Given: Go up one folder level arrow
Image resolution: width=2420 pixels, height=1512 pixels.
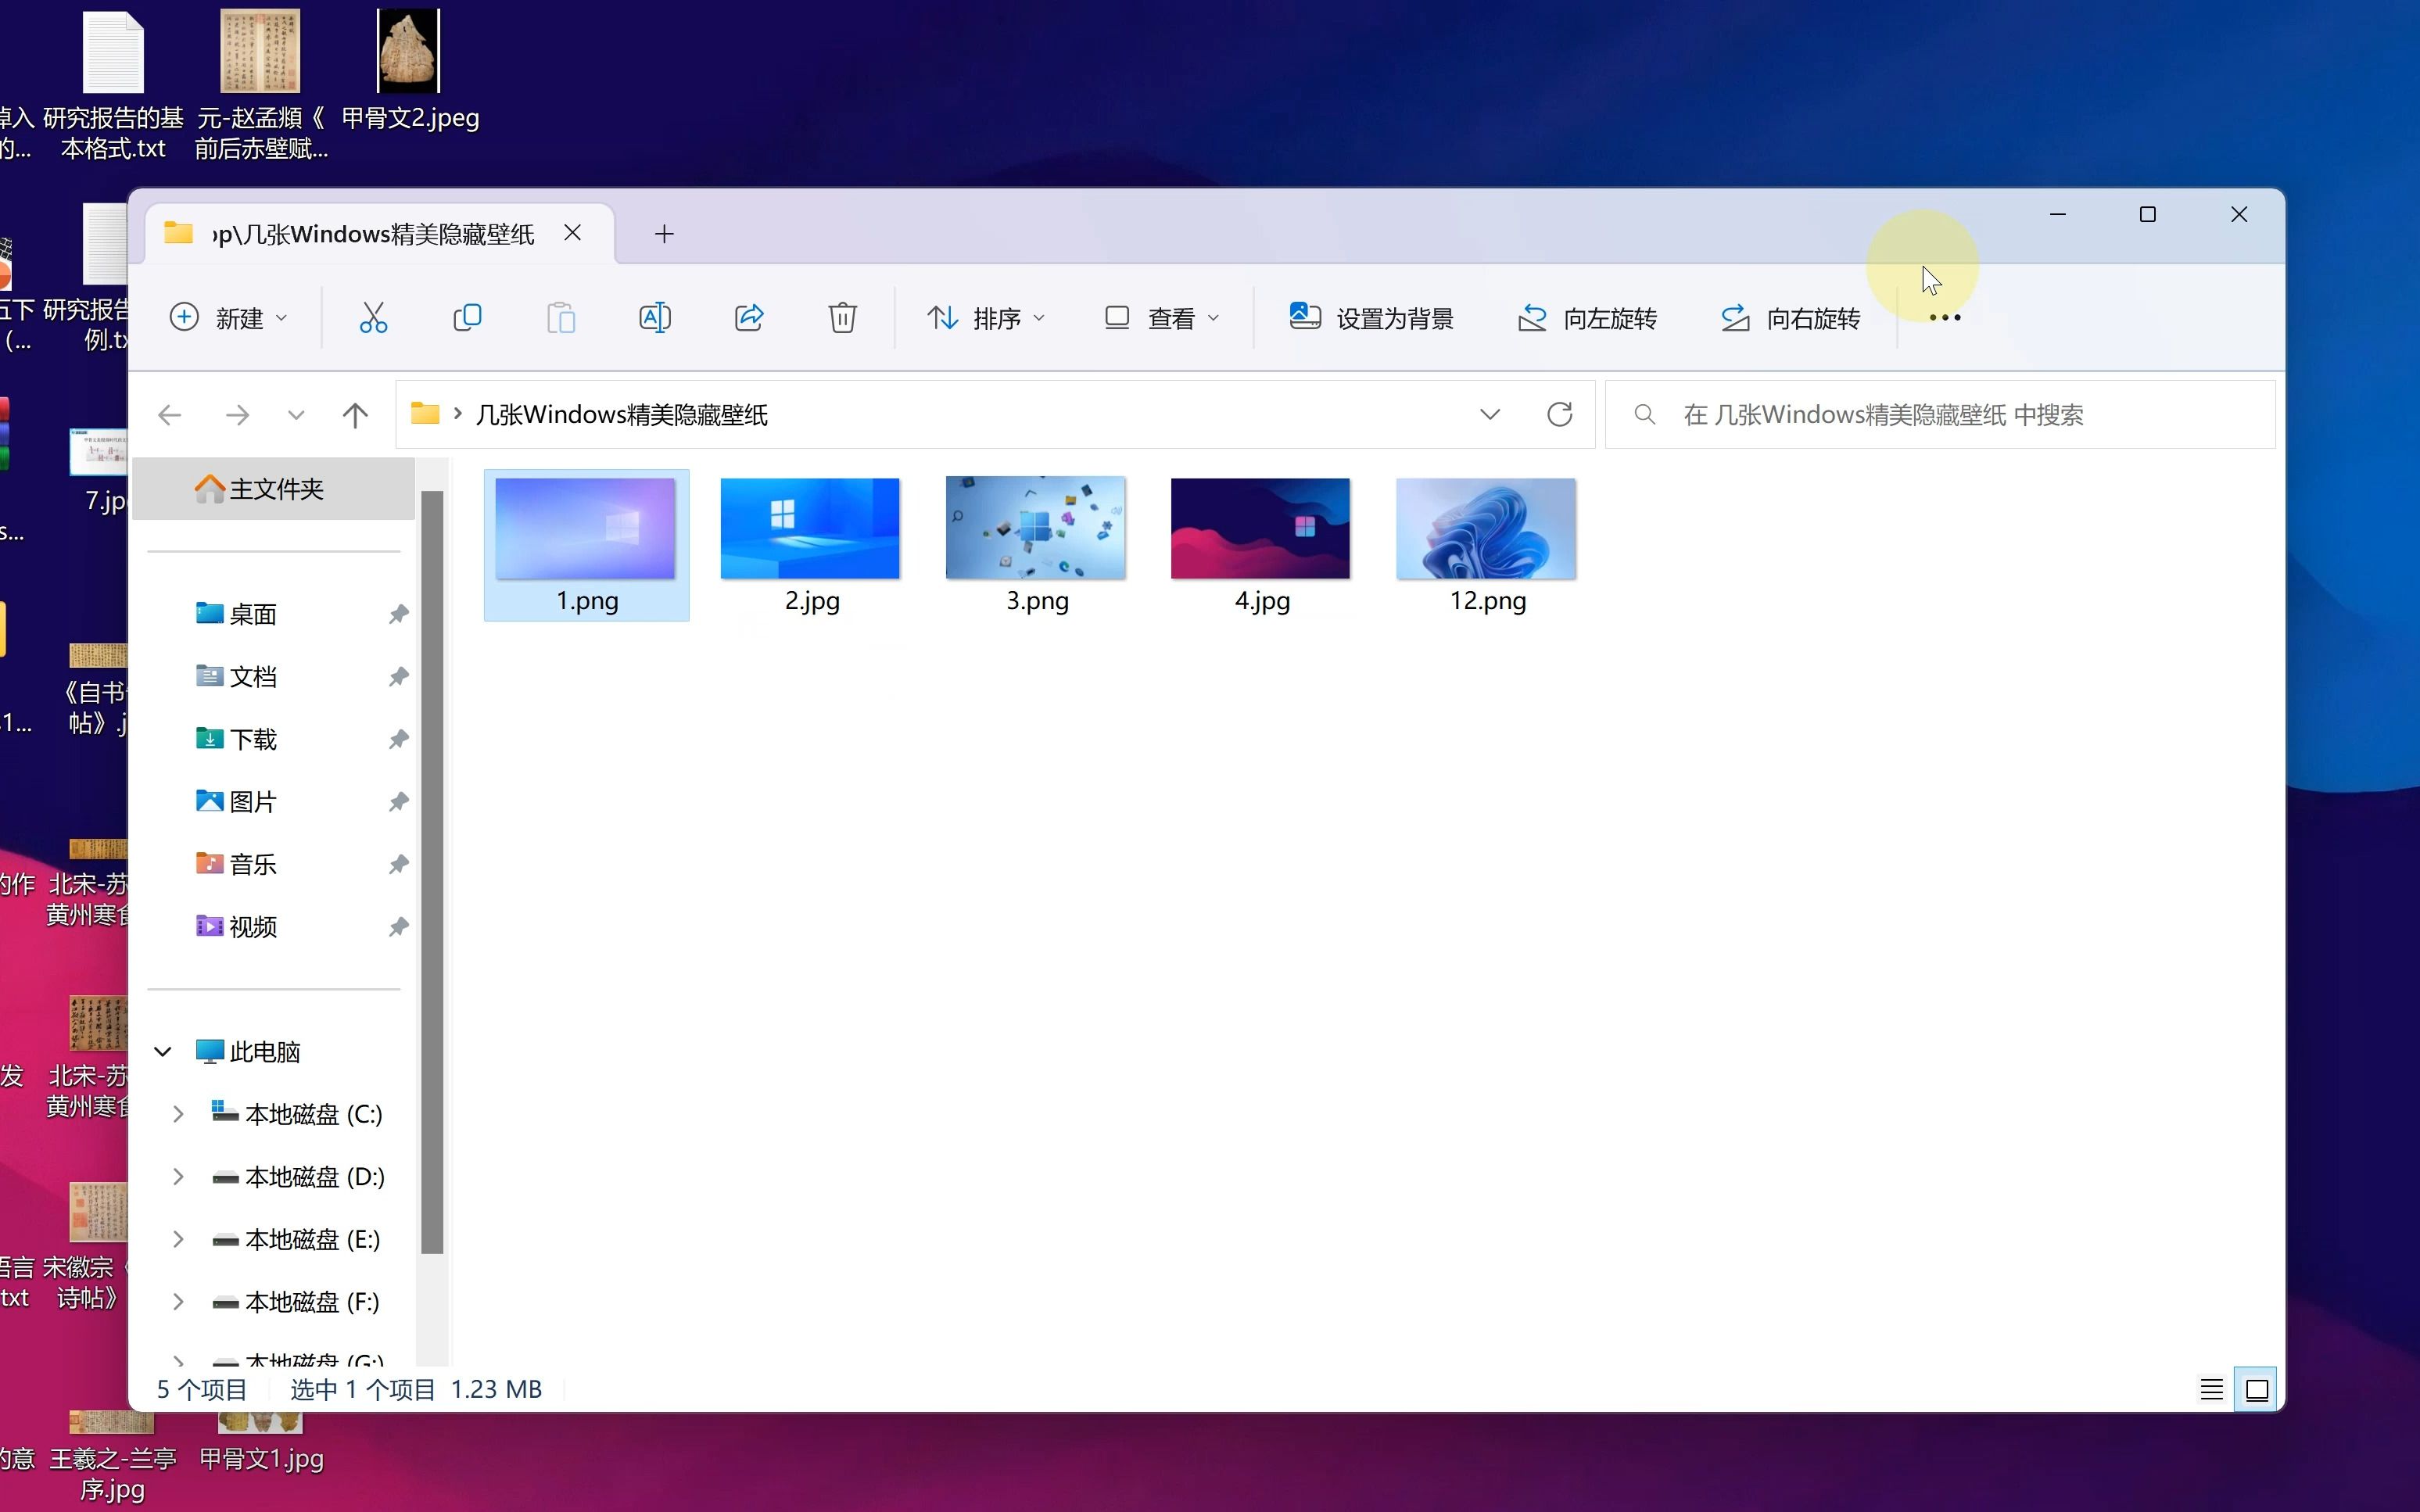Looking at the screenshot, I should (x=355, y=414).
